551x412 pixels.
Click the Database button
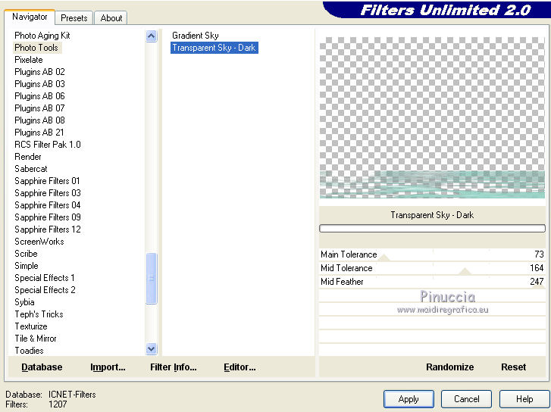pos(42,367)
